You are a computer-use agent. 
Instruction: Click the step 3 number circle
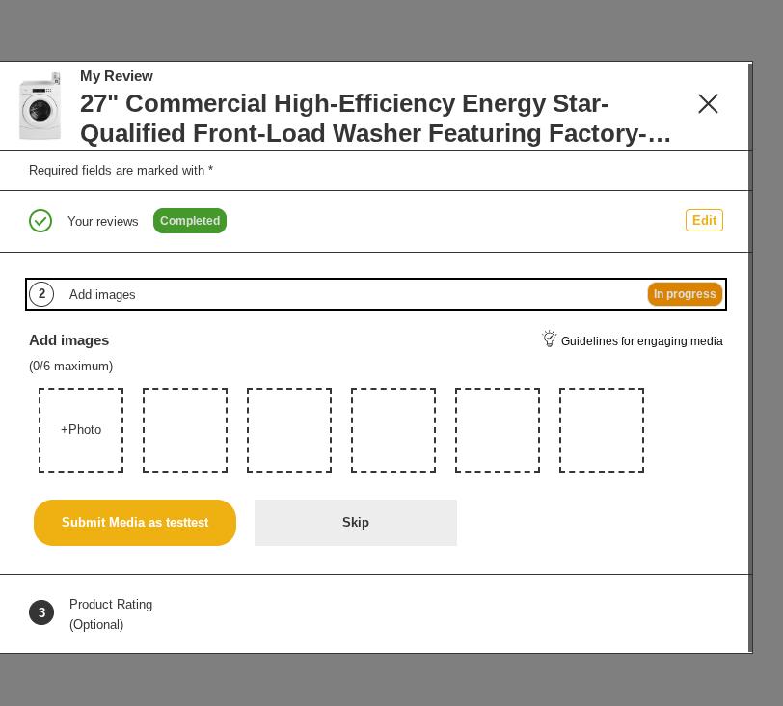coord(41,612)
